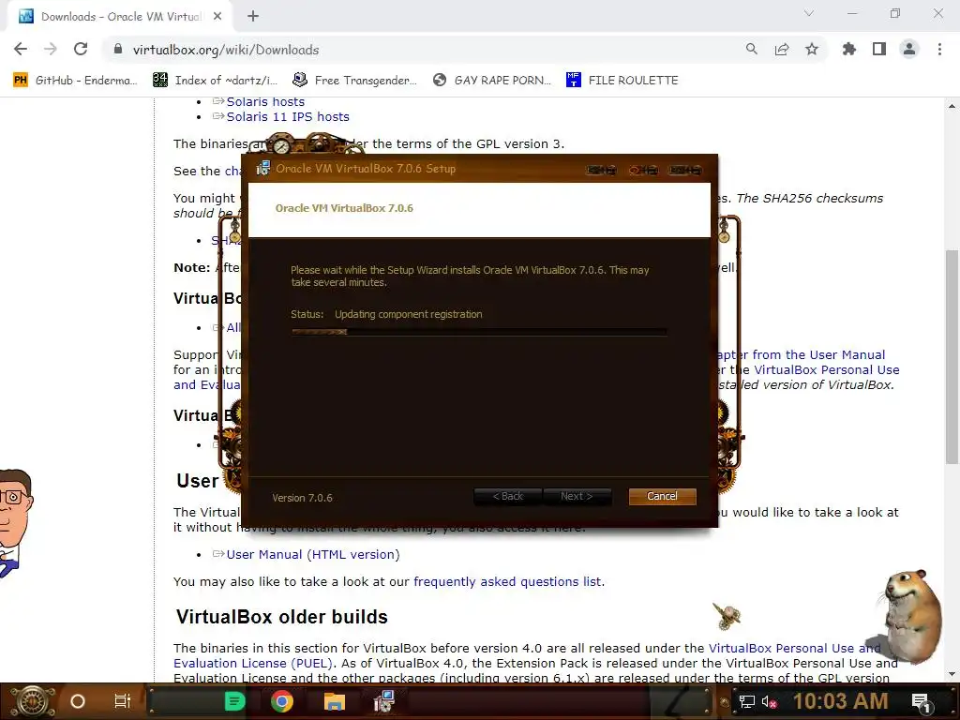Open Google Chrome from the taskbar
The width and height of the screenshot is (960, 720).
[282, 701]
